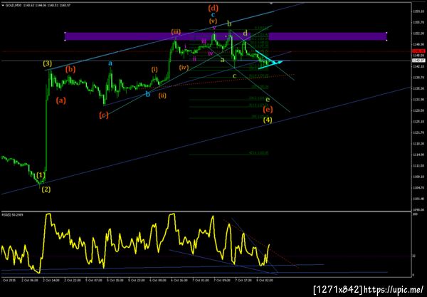Select the blue 'b' wave label

pos(147,94)
